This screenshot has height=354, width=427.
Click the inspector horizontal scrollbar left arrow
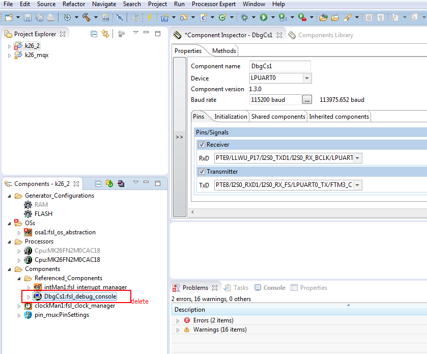tap(192, 212)
